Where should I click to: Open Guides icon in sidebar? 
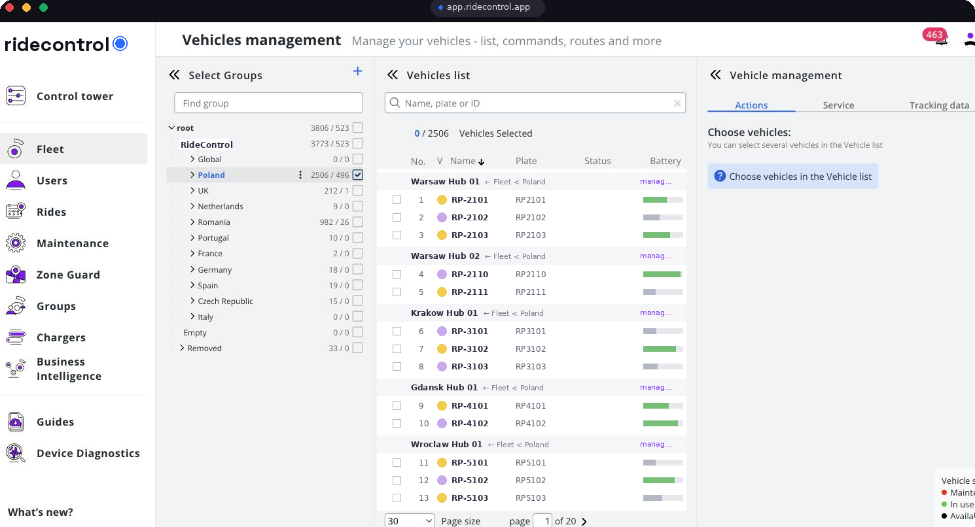click(15, 422)
